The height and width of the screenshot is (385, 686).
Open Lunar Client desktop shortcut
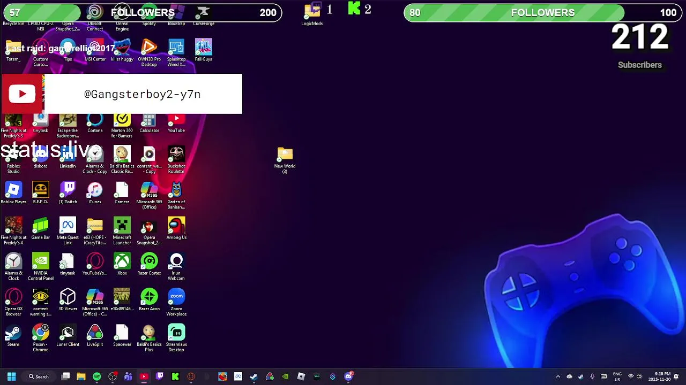(x=68, y=336)
